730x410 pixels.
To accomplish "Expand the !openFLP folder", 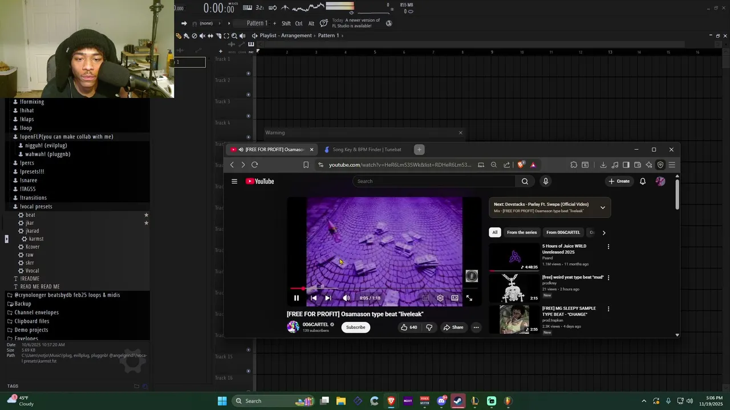I will click(66, 137).
